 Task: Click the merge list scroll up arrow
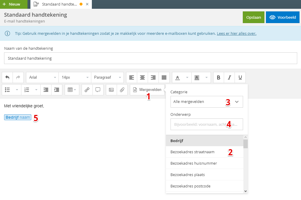245,137
